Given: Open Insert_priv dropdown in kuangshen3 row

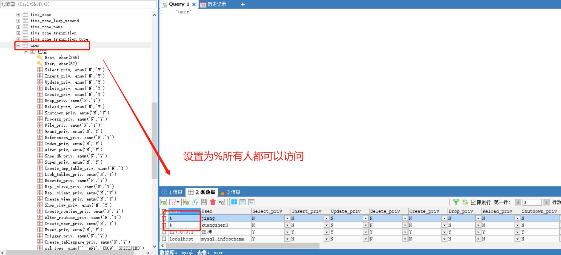Looking at the screenshot, I should (326, 225).
